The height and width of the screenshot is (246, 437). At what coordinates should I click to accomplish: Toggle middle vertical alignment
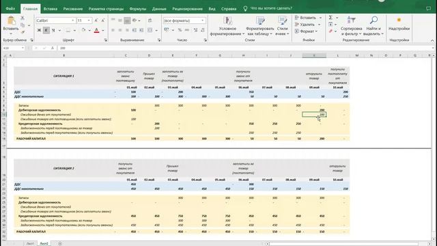120,20
